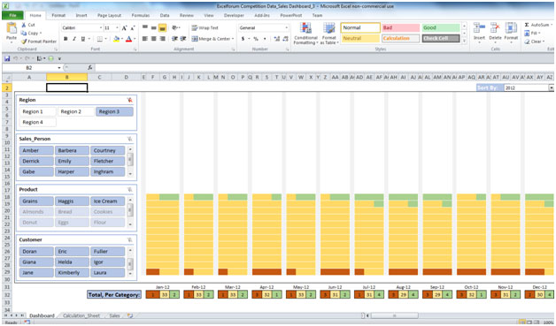Click the Insert cells icon
The image size is (556, 326).
[479, 28]
